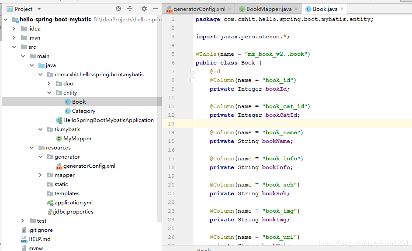Click the collapse all icon in Project panel
Screen dimensions: 412x251
[130, 9]
